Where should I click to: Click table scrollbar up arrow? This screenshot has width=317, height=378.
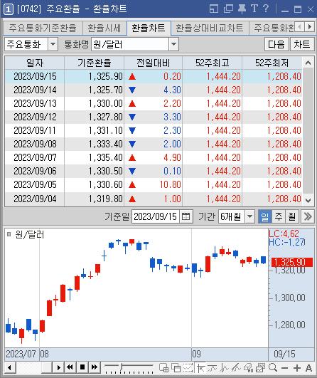(x=308, y=63)
